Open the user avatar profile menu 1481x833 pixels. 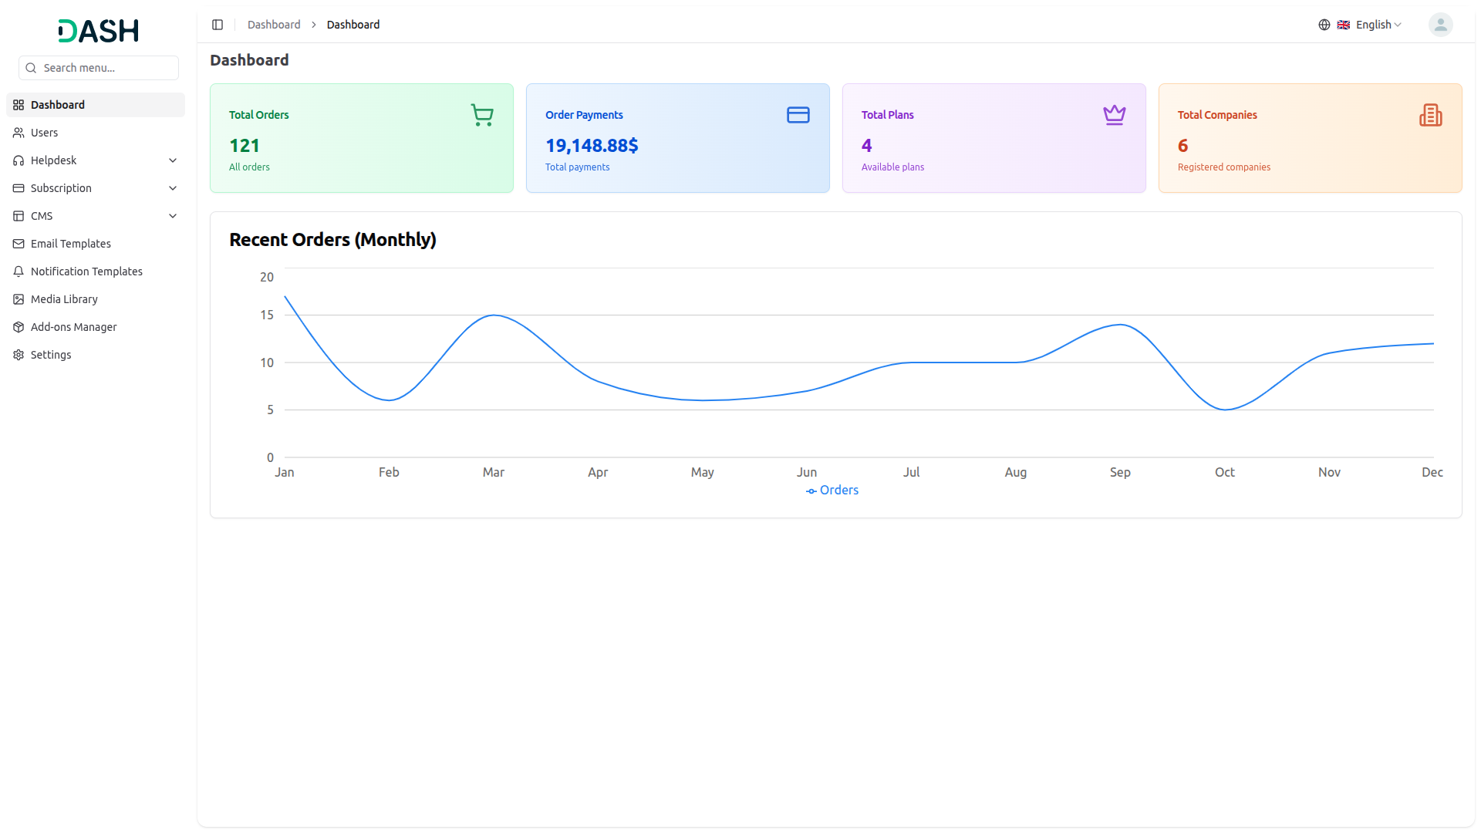tap(1440, 25)
